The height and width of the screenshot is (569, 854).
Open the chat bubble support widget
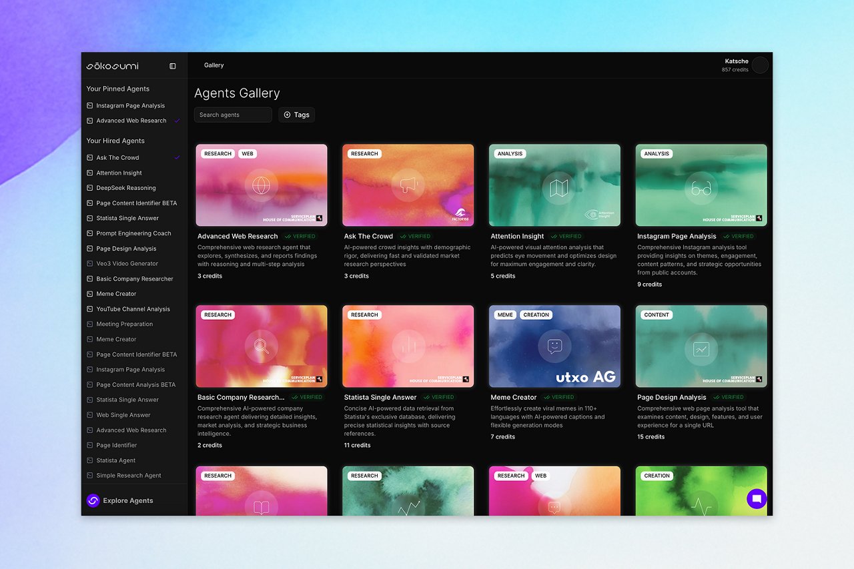click(757, 498)
